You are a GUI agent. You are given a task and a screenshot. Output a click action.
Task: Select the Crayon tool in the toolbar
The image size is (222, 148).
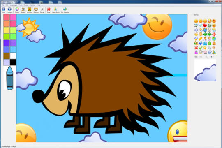pyautogui.click(x=30, y=10)
